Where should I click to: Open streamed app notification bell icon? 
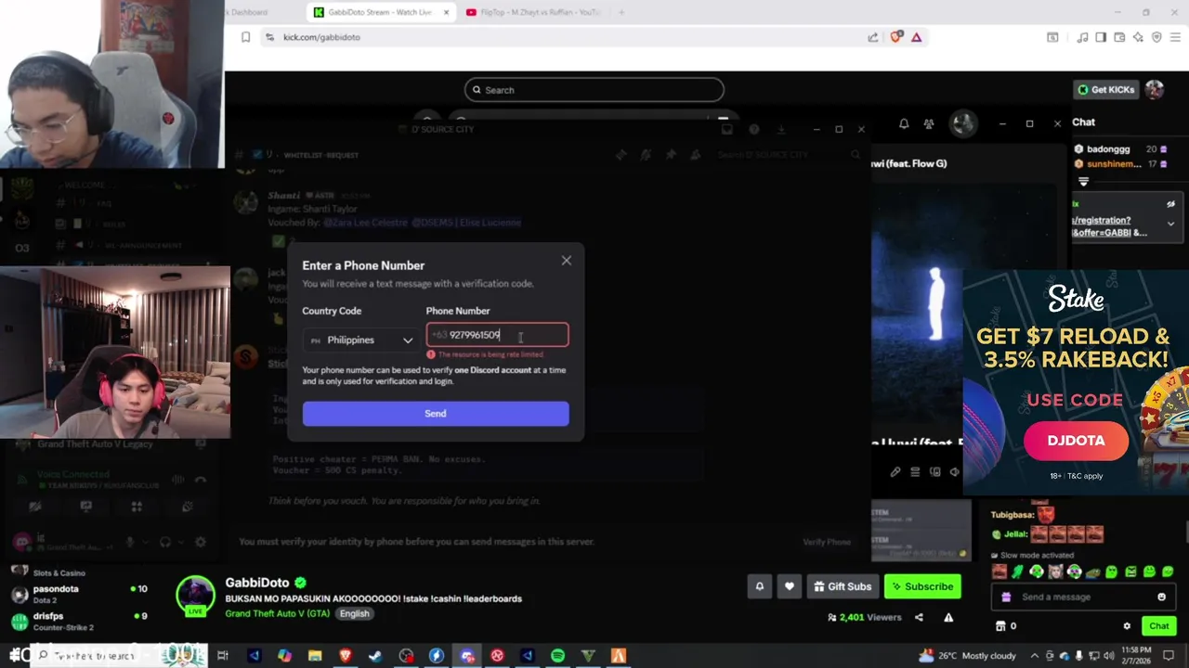[904, 123]
